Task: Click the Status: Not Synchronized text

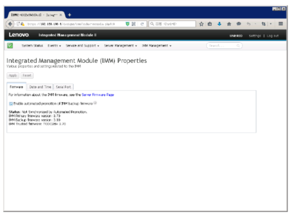Action: (48, 112)
